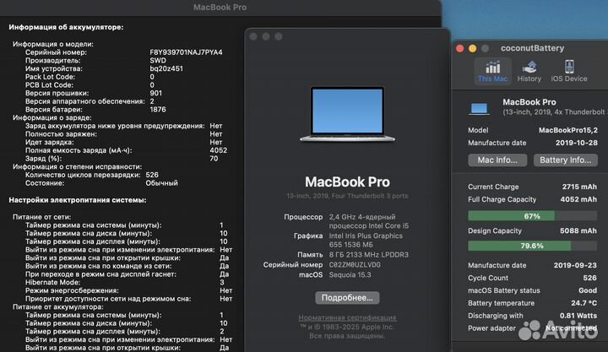Click the Mac Info... button
Image resolution: width=608 pixels, height=352 pixels.
[497, 160]
